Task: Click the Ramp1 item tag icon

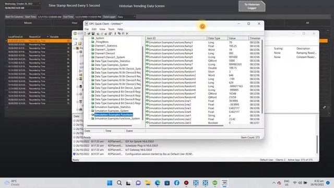Action: coord(147,42)
